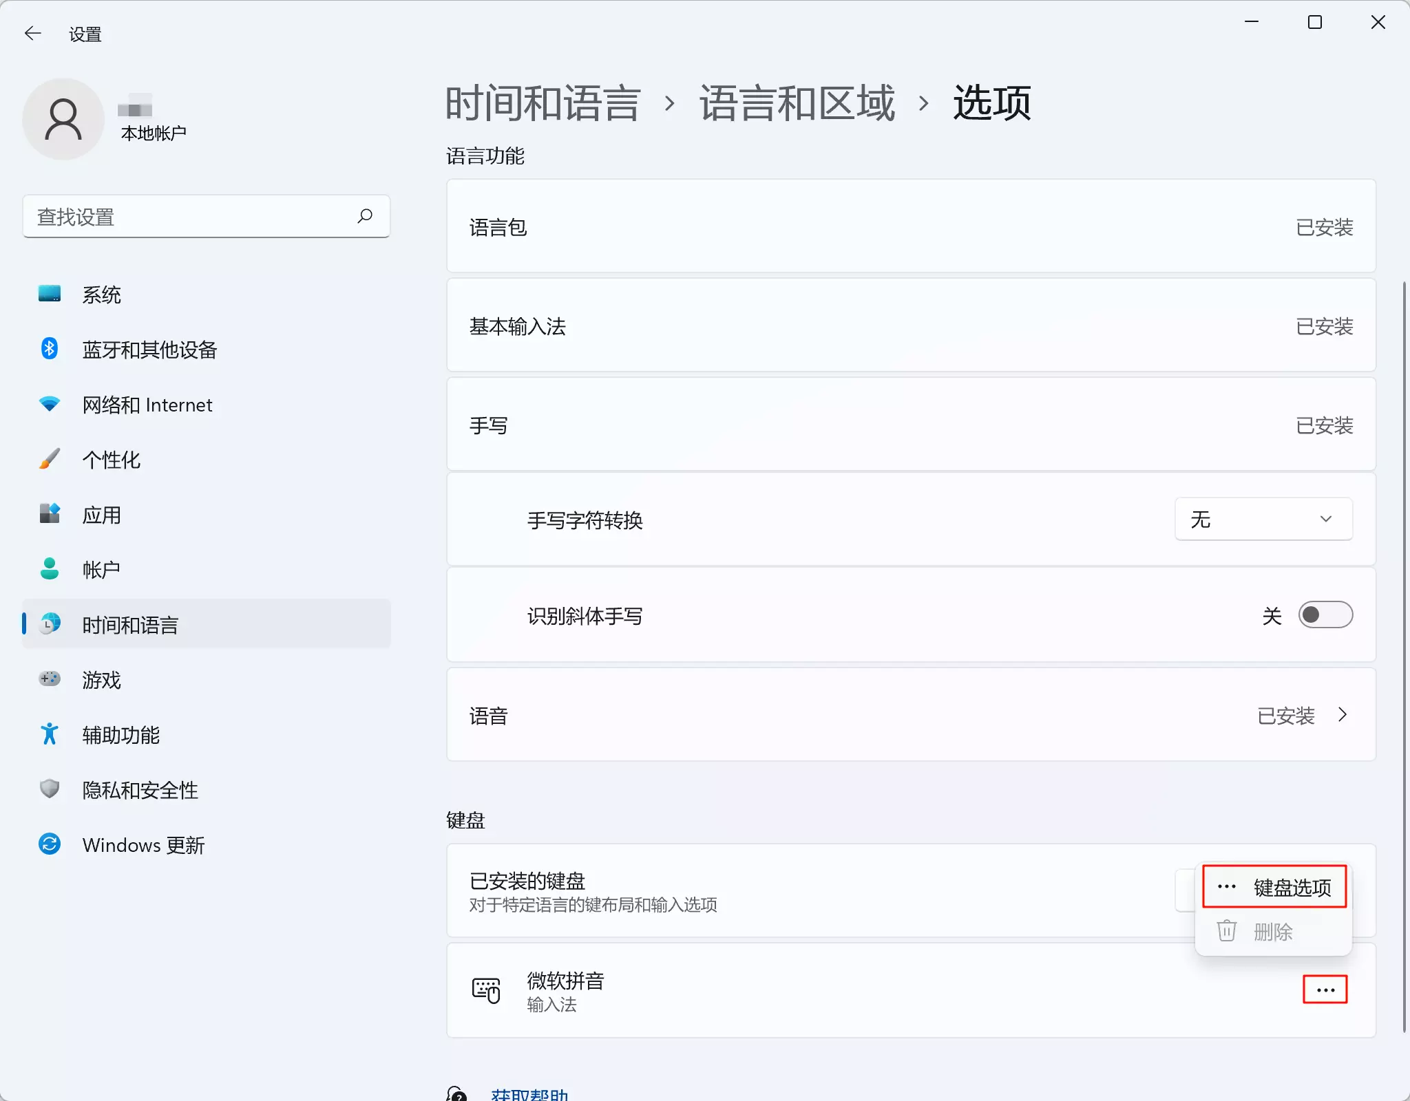Open 隐私和安全性 settings category

click(140, 790)
